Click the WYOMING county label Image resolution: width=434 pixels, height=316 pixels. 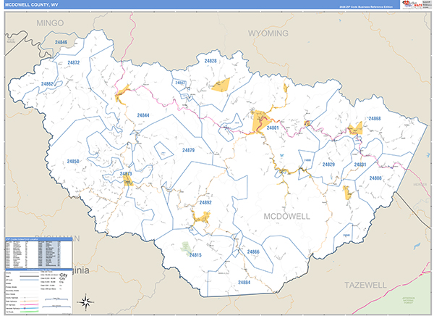pyautogui.click(x=268, y=33)
